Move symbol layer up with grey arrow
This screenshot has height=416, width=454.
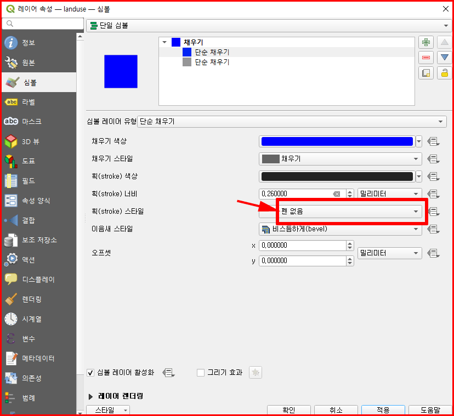point(445,42)
